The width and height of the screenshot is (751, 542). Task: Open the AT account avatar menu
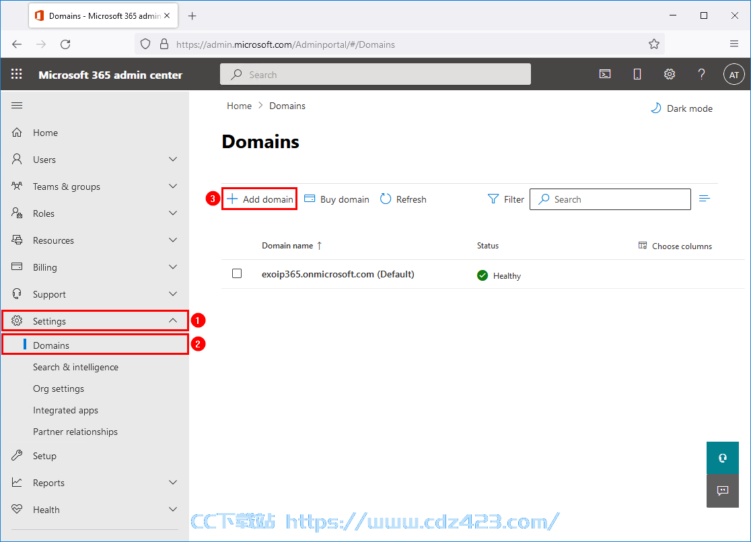[x=734, y=75]
